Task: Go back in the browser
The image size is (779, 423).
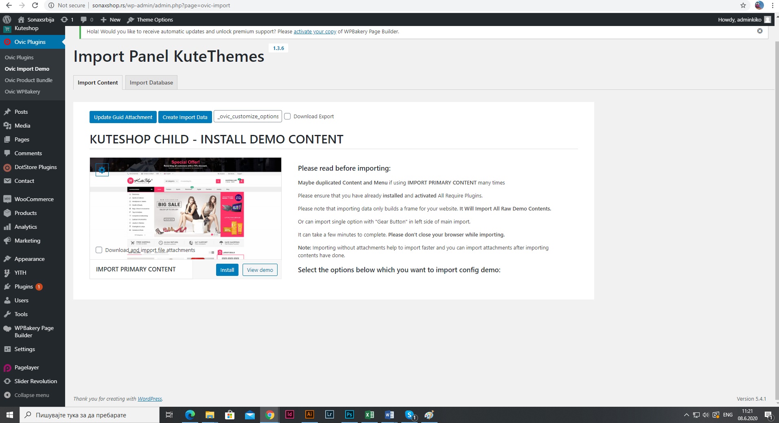Action: pos(9,5)
